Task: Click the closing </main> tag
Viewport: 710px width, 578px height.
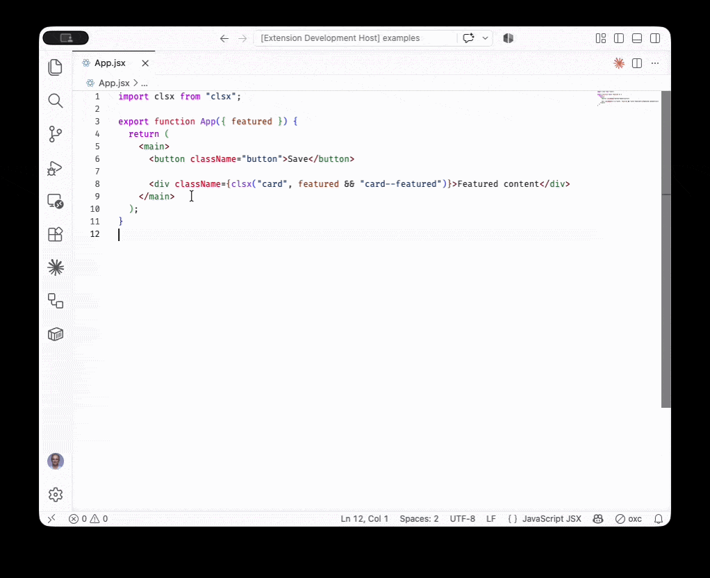Action: [x=157, y=196]
